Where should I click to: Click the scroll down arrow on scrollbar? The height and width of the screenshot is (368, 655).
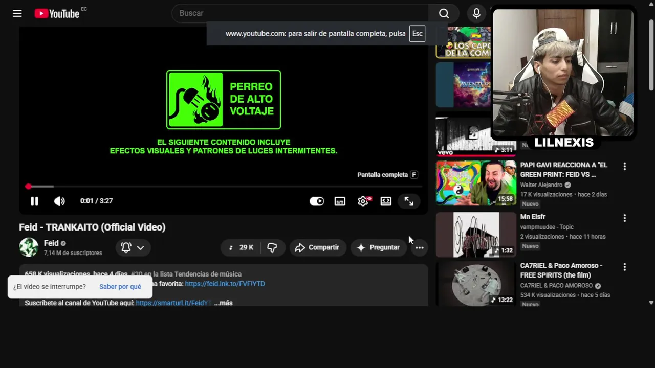651,303
